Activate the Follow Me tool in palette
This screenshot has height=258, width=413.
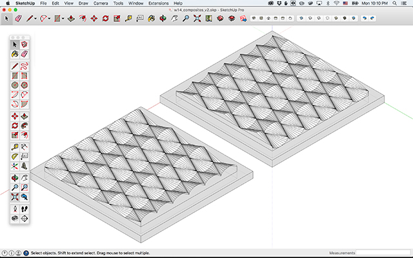tap(25, 126)
